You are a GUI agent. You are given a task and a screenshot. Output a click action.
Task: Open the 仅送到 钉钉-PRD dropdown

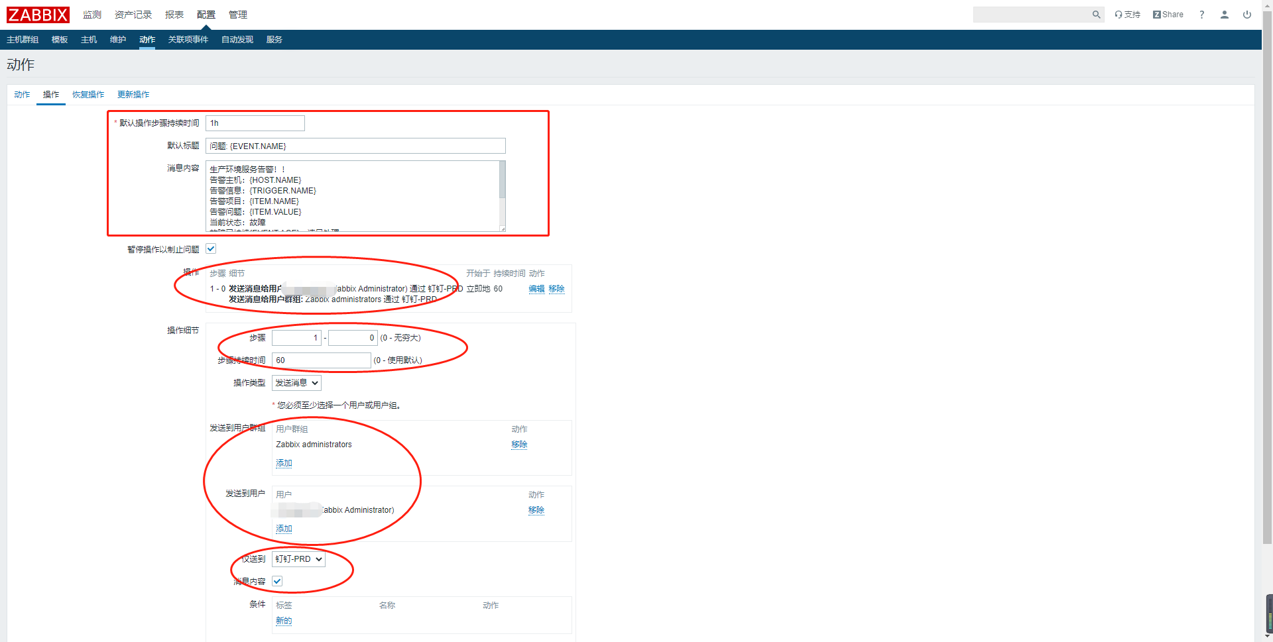[x=298, y=559]
